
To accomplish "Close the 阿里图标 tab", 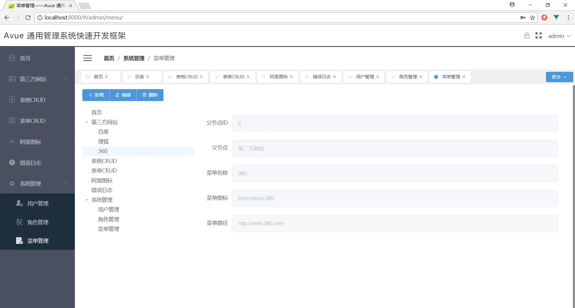I will pos(291,77).
